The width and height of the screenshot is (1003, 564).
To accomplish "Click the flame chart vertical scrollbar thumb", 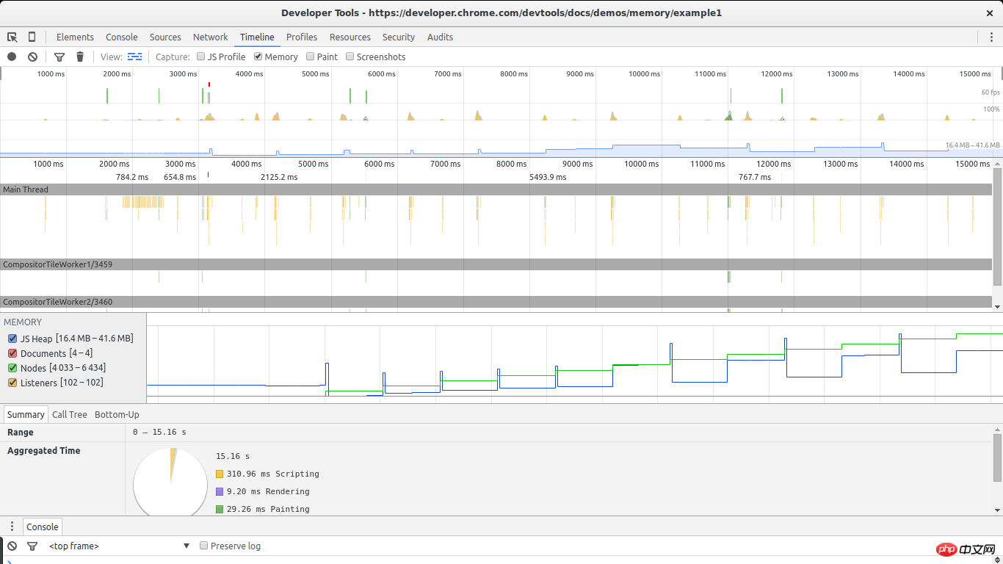I will pyautogui.click(x=997, y=227).
